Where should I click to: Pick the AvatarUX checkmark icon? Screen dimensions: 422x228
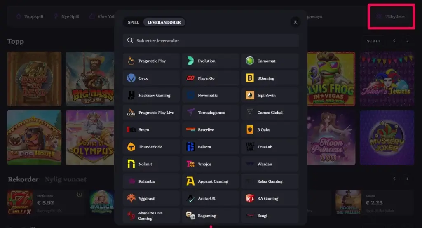pyautogui.click(x=190, y=199)
